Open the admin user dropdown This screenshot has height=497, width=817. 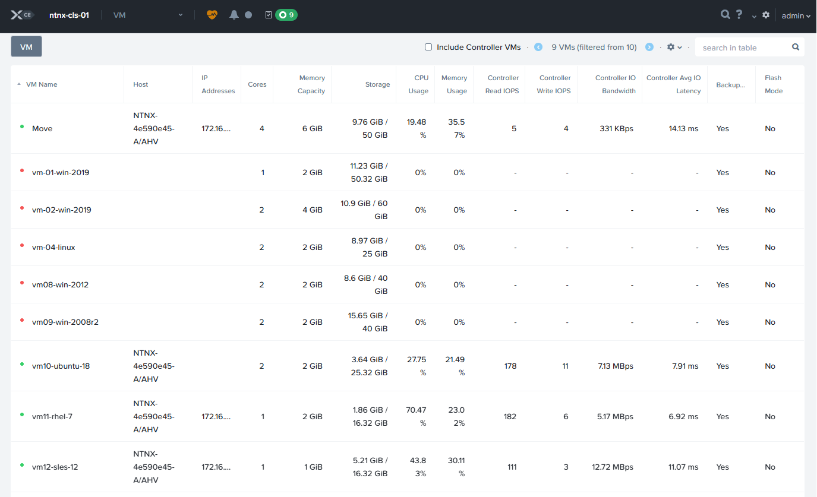(796, 15)
